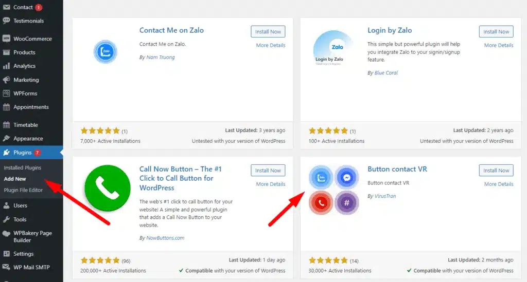Click the red phone icon in Button contact VR logo
This screenshot has height=282, width=527.
(x=321, y=202)
